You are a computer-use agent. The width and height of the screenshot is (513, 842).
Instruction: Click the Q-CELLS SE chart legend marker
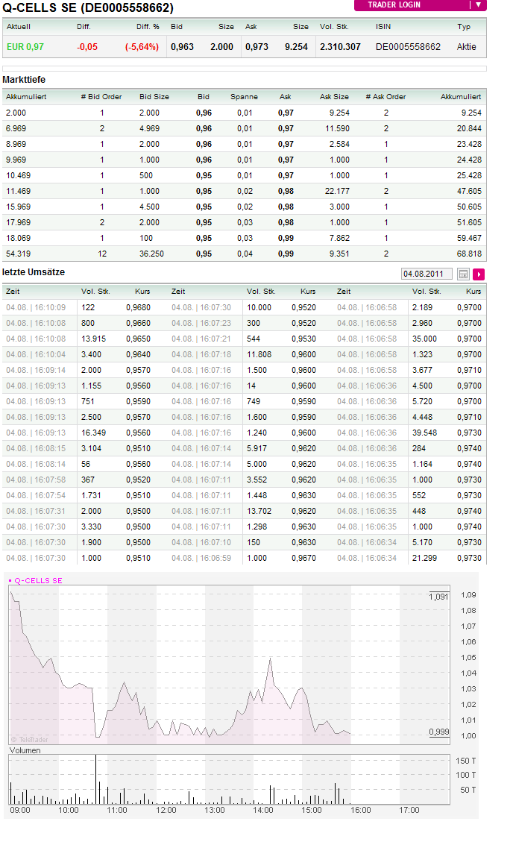10,579
